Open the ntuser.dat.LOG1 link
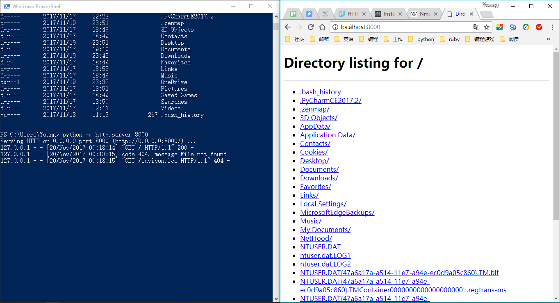Viewport: 560px width, 303px height. coord(326,255)
